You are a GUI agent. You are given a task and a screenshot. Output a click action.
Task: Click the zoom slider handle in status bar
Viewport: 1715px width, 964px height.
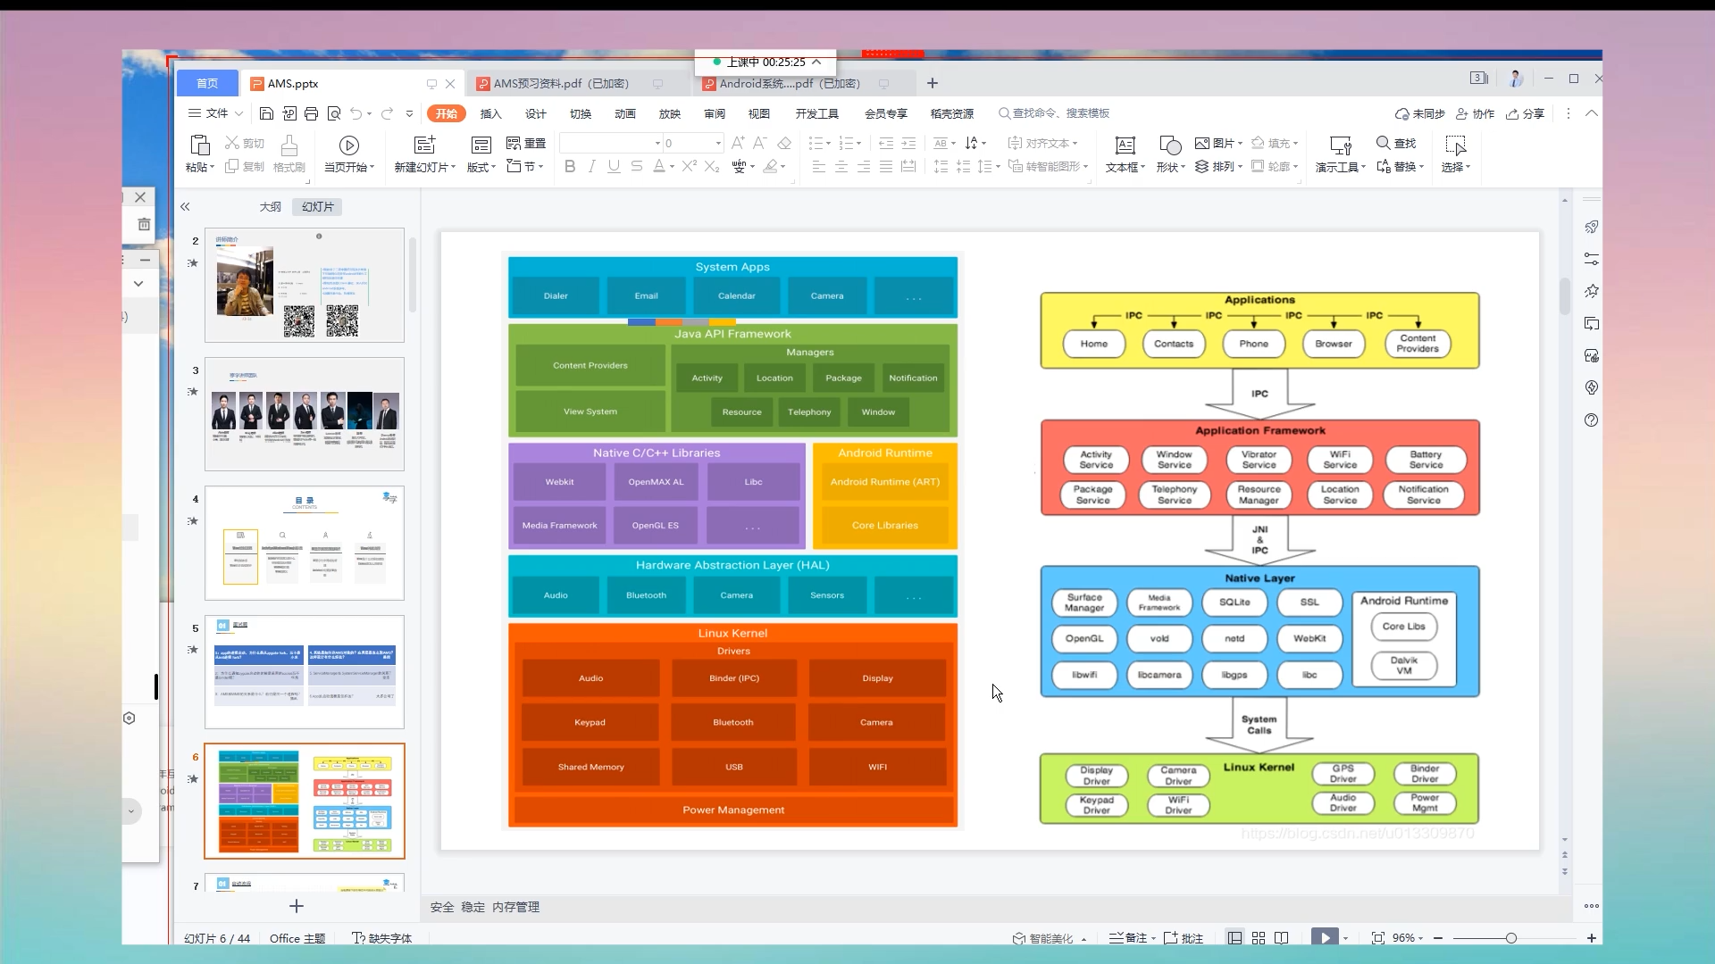1511,938
